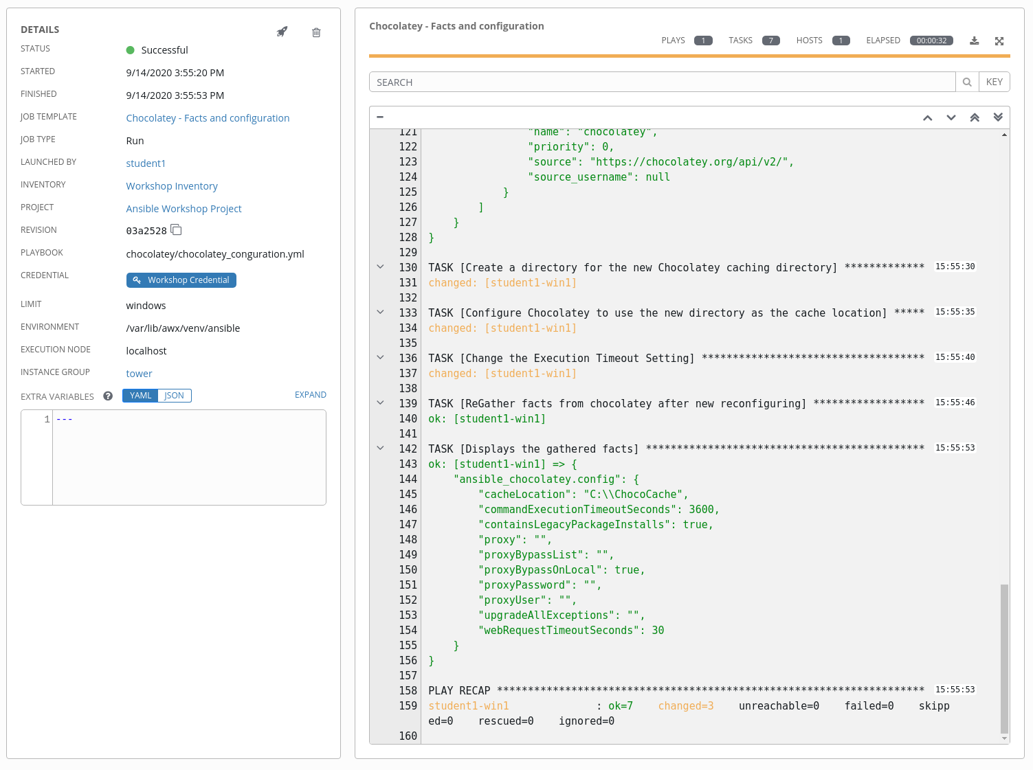Collapse task Change the Execution Timeout Setting
The image size is (1033, 770).
[x=380, y=357]
